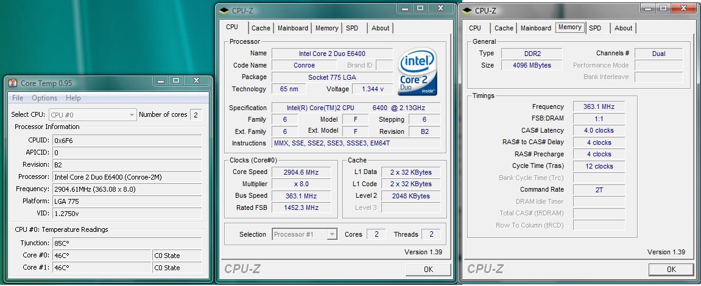Click Technology value 65 nm
The height and width of the screenshot is (286, 701).
289,89
